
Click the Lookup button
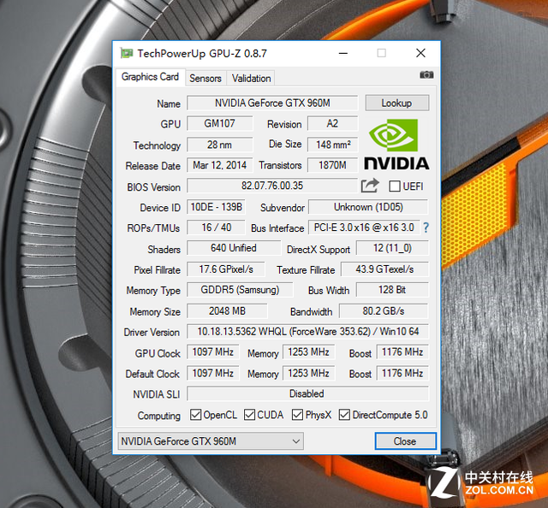click(397, 103)
